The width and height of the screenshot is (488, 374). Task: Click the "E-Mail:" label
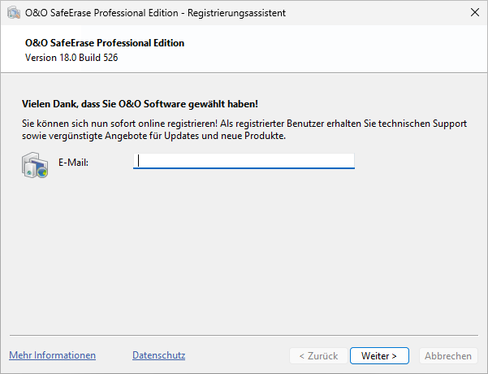(73, 163)
